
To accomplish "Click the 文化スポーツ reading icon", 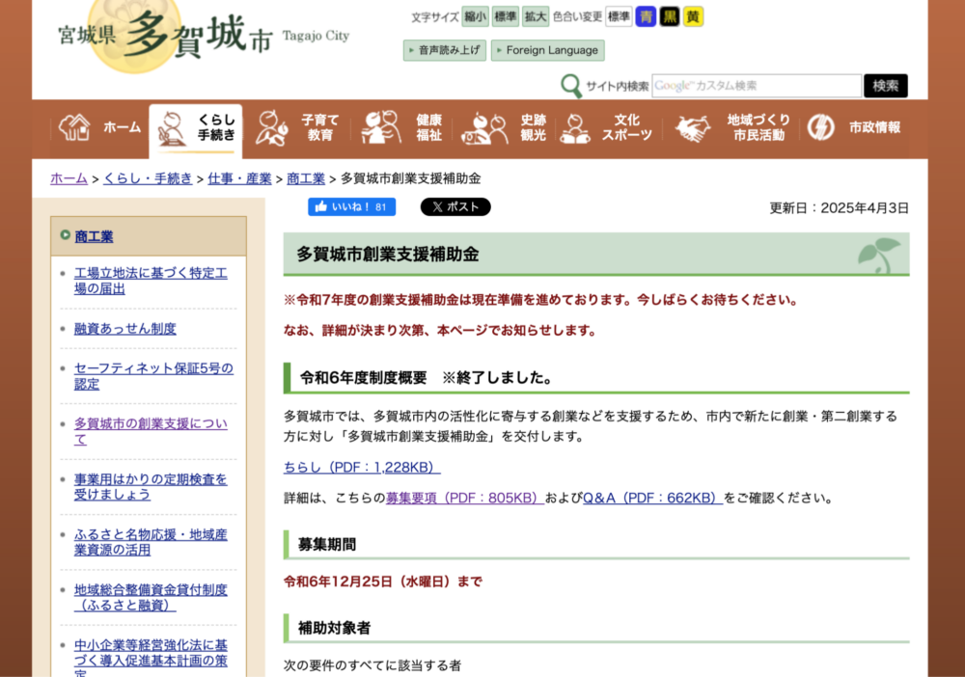I will 575,129.
